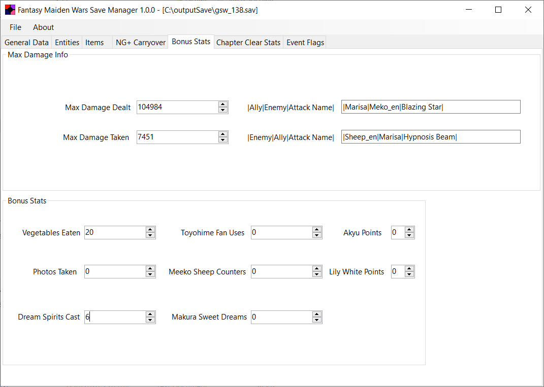Decrement Toyohime Fan Uses with down arrow
544x387 pixels.
317,235
